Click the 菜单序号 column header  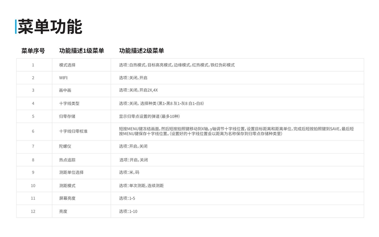point(33,51)
